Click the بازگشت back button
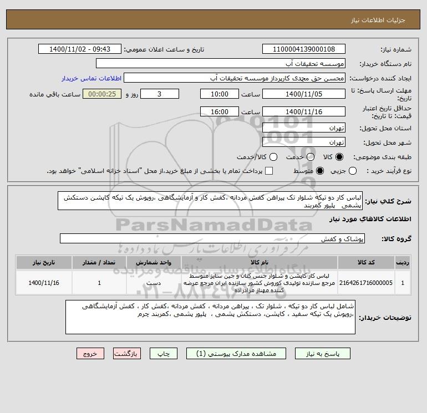The image size is (427, 413). (x=127, y=354)
